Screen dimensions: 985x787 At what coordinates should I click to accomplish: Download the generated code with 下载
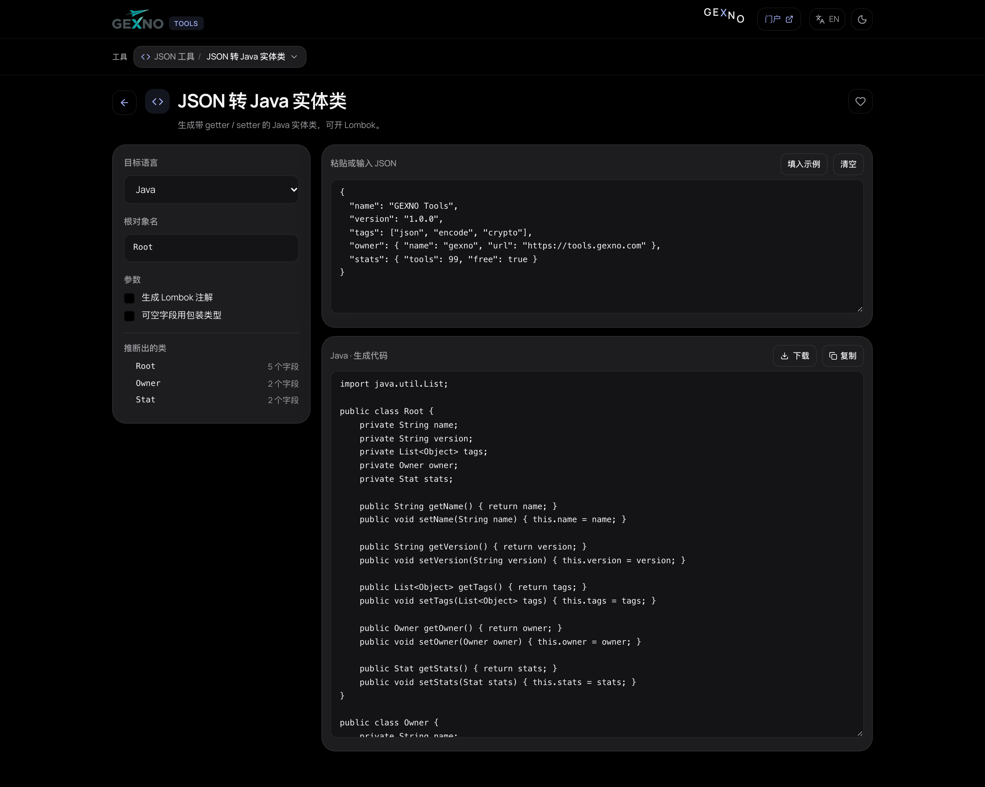tap(795, 356)
